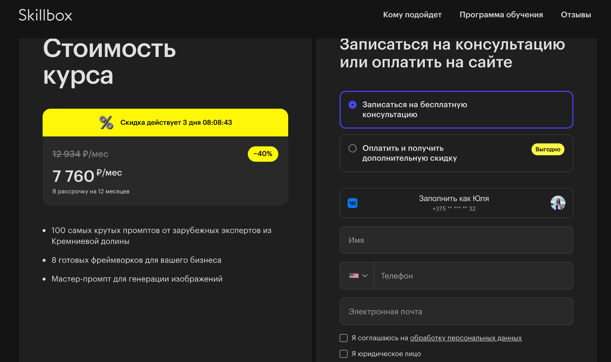Select pay with additional discount option

[x=352, y=148]
